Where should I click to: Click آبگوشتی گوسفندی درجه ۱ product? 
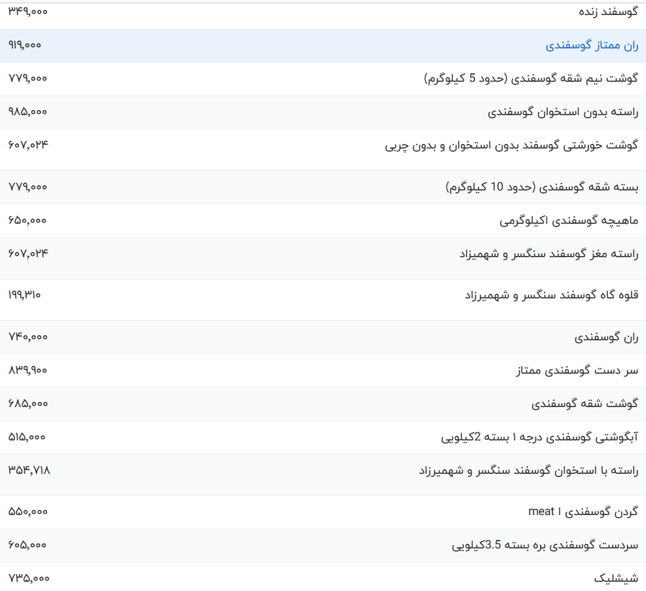539,437
